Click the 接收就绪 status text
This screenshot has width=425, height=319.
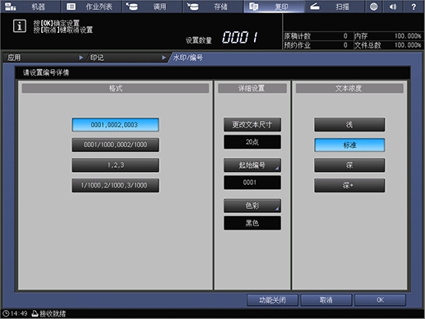click(x=53, y=313)
